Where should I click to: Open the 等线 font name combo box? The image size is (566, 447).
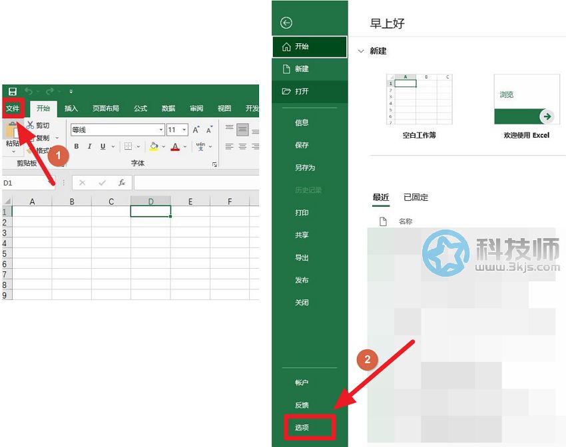tap(118, 130)
